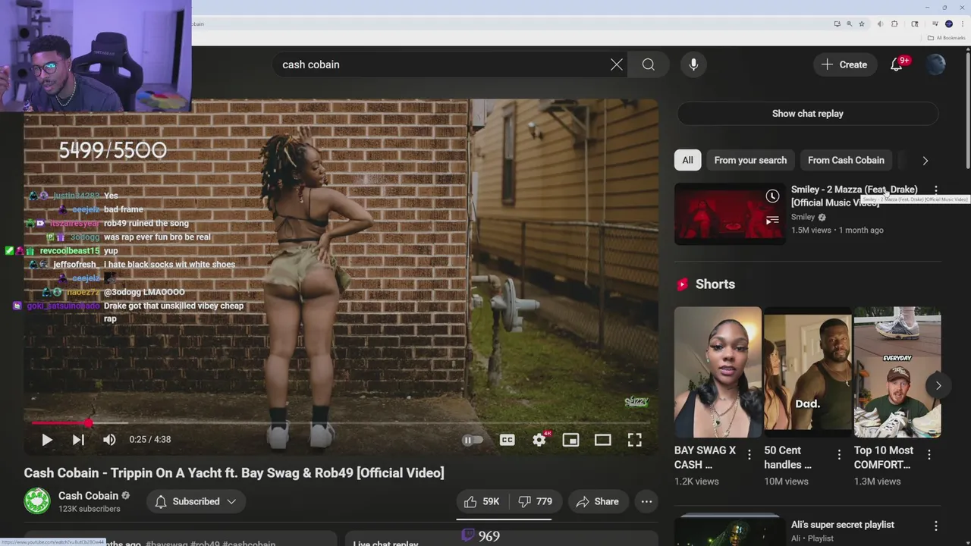Toggle theater mode
The image size is (971, 546).
[x=602, y=440]
